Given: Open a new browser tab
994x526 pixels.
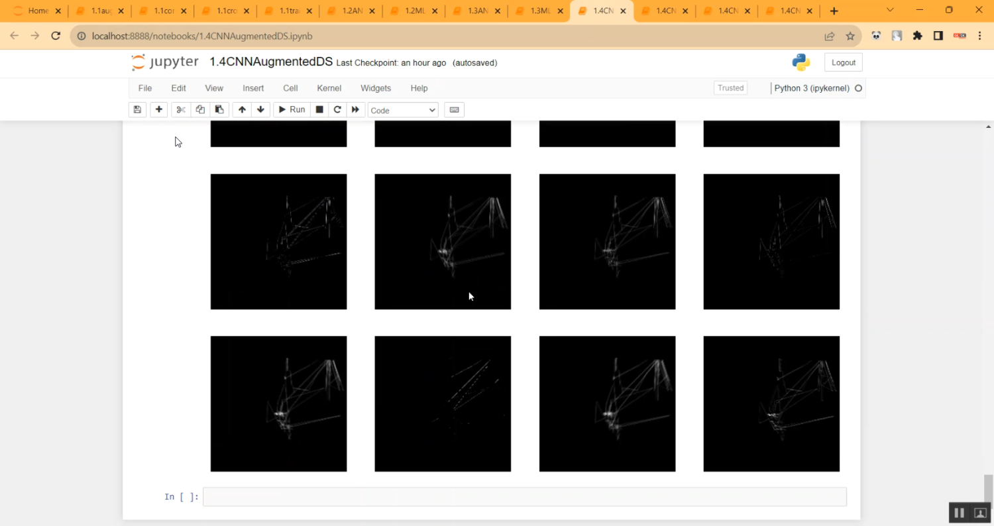Looking at the screenshot, I should [834, 11].
